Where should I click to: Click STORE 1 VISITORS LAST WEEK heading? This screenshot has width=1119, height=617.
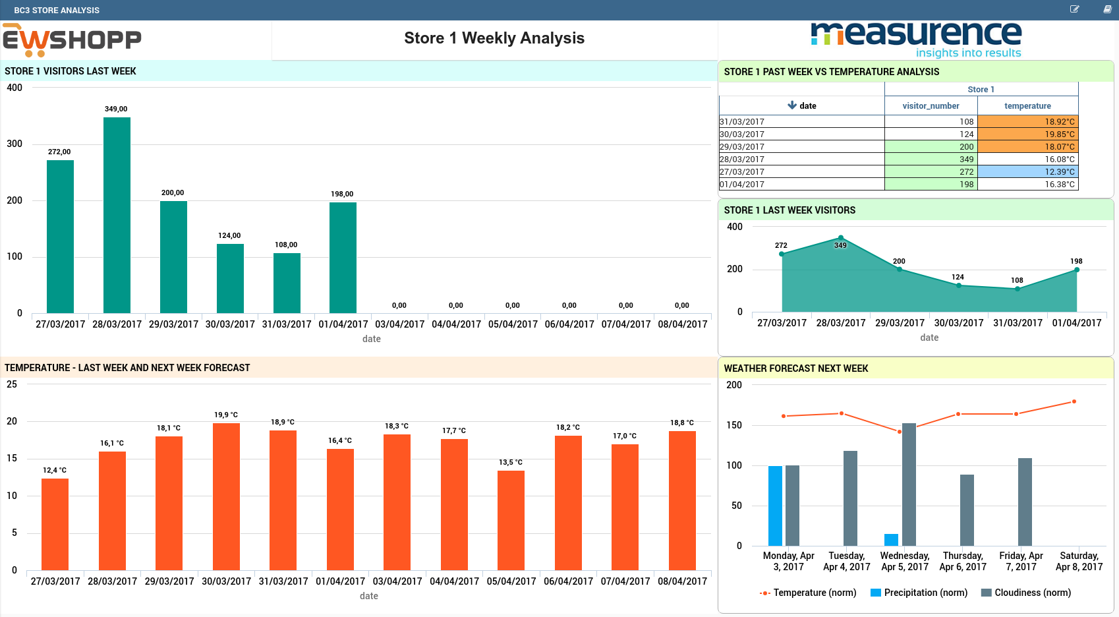point(71,71)
